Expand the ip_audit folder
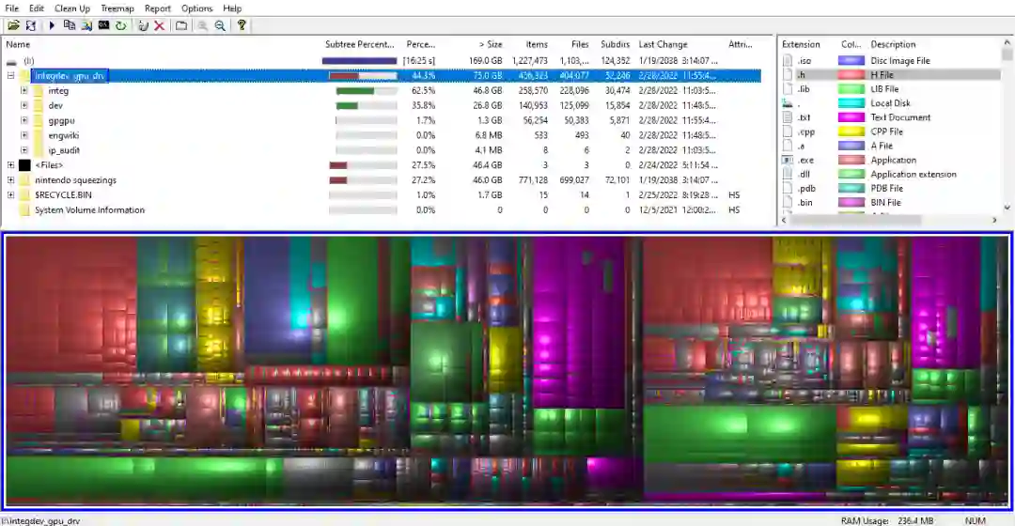The image size is (1015, 526). pyautogui.click(x=23, y=150)
